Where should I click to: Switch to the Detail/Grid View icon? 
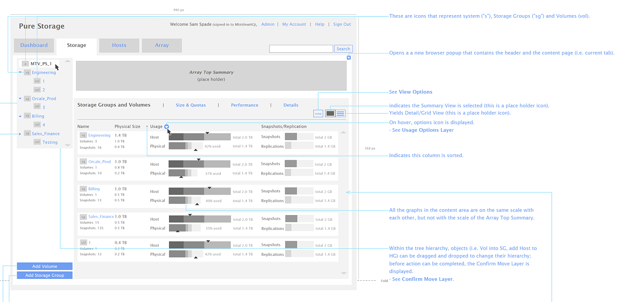tap(340, 114)
